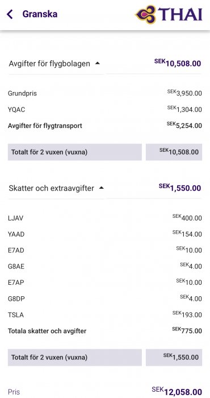
Task: Click the Pris label at the bottom
Action: tap(14, 392)
